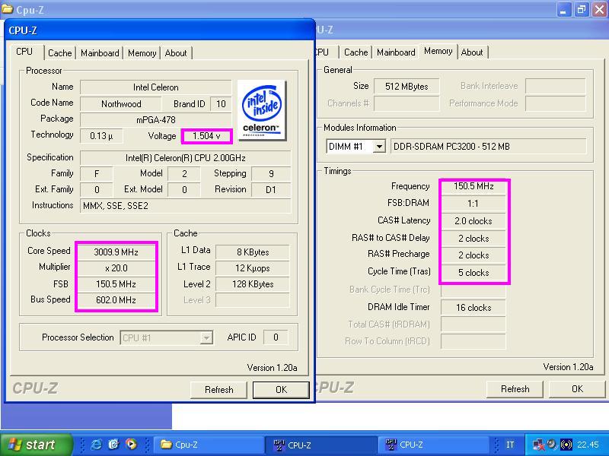Select Memory tab in the back CPU-Z window
This screenshot has width=609, height=456.
click(x=438, y=51)
